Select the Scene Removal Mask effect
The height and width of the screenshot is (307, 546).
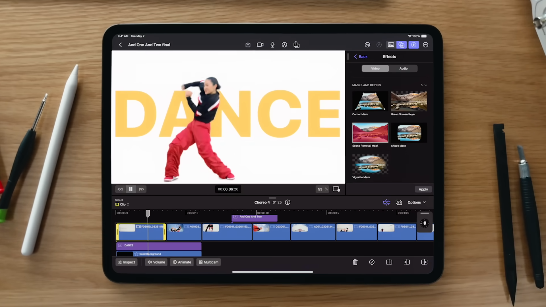click(x=370, y=133)
